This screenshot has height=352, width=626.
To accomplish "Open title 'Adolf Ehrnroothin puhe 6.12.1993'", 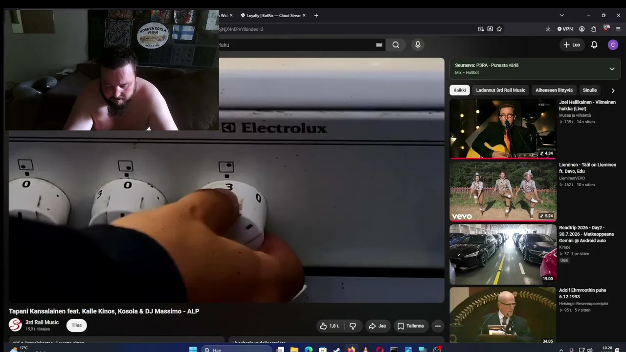I will 582,293.
